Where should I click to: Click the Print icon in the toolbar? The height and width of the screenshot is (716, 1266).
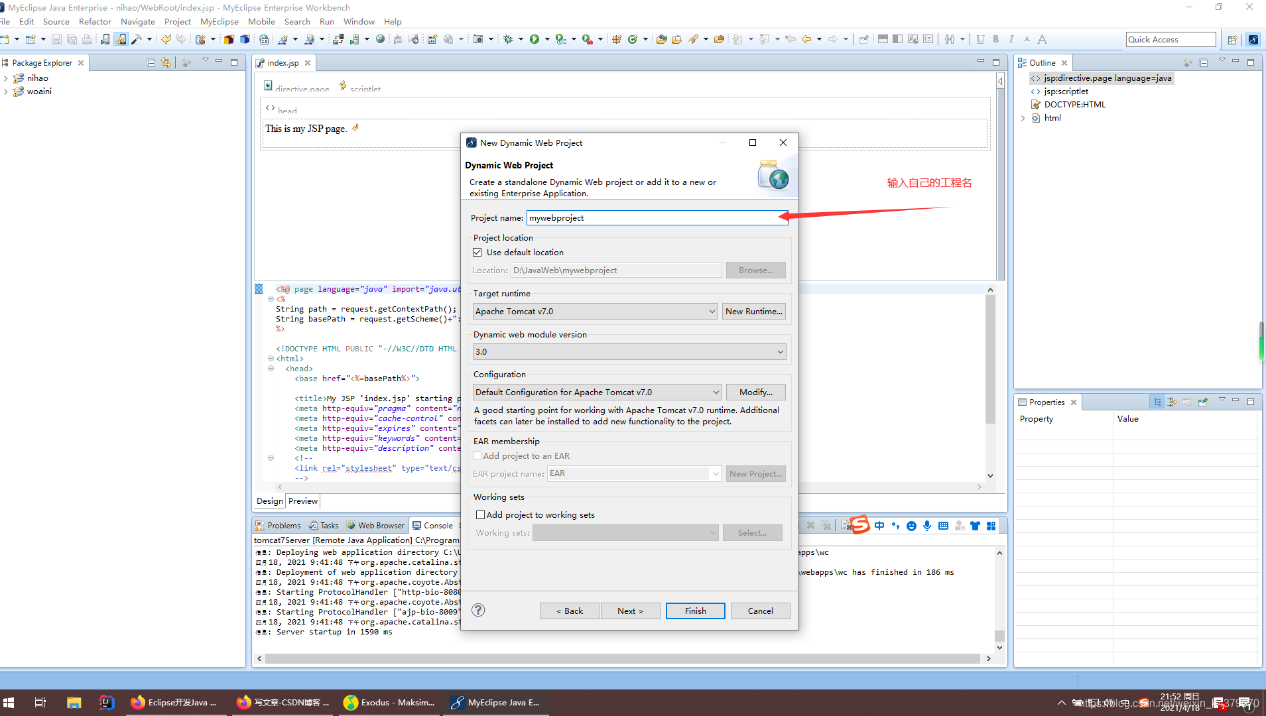[x=87, y=39]
